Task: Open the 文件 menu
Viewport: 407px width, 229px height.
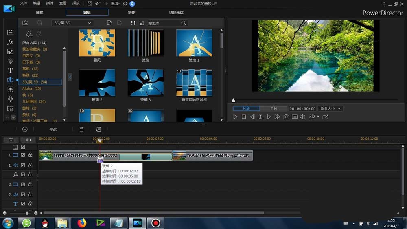Action: 24,3
